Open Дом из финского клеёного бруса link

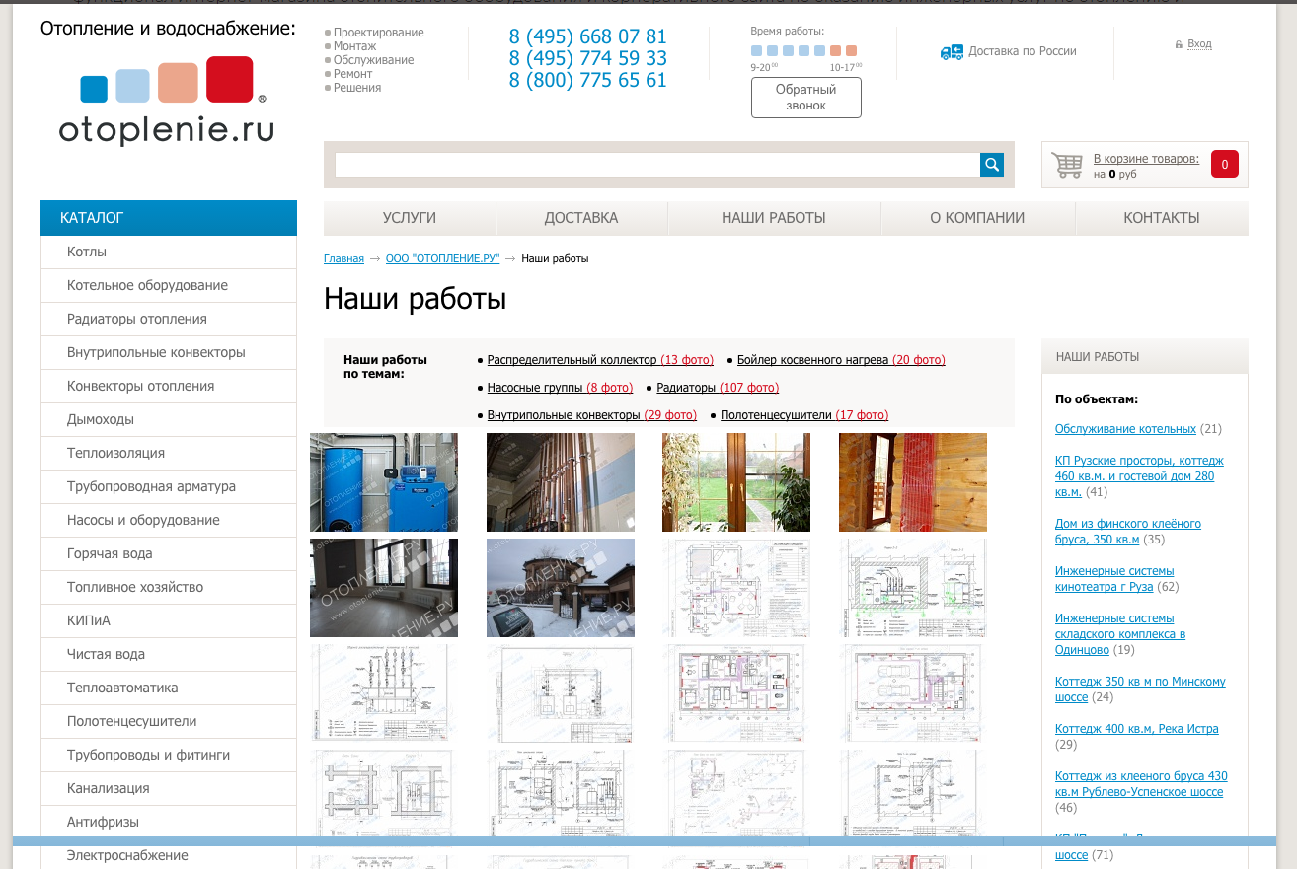(x=1128, y=532)
